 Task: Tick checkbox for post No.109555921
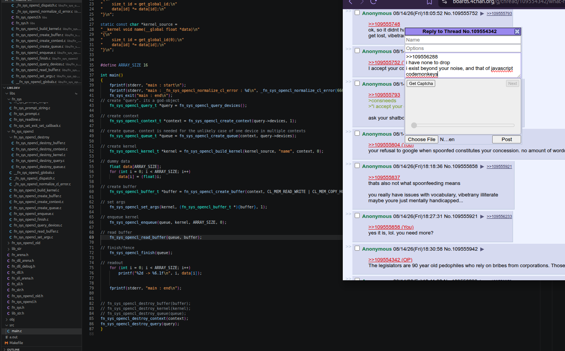point(357,216)
